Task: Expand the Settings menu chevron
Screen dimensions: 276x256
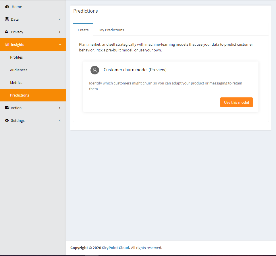Action: tap(60, 120)
